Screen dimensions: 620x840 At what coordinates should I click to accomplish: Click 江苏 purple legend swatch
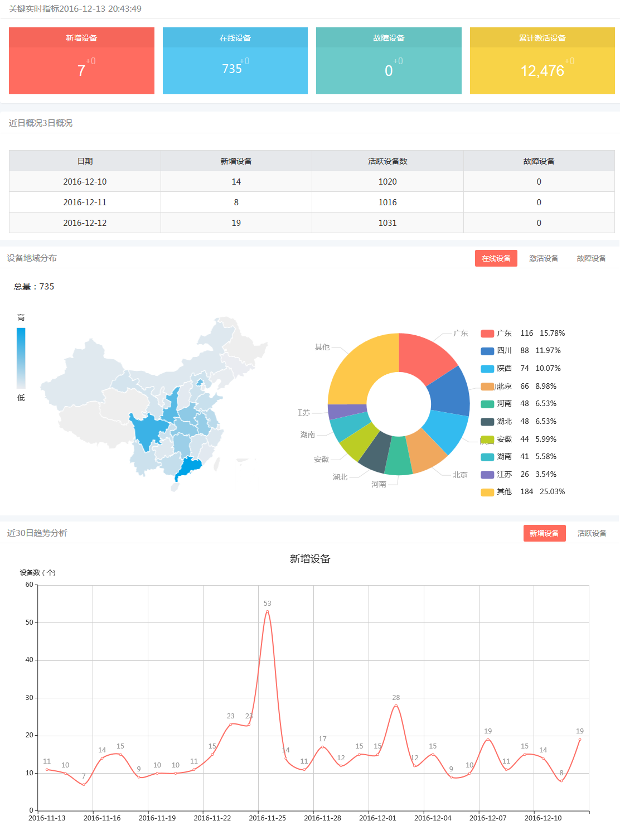pyautogui.click(x=487, y=475)
